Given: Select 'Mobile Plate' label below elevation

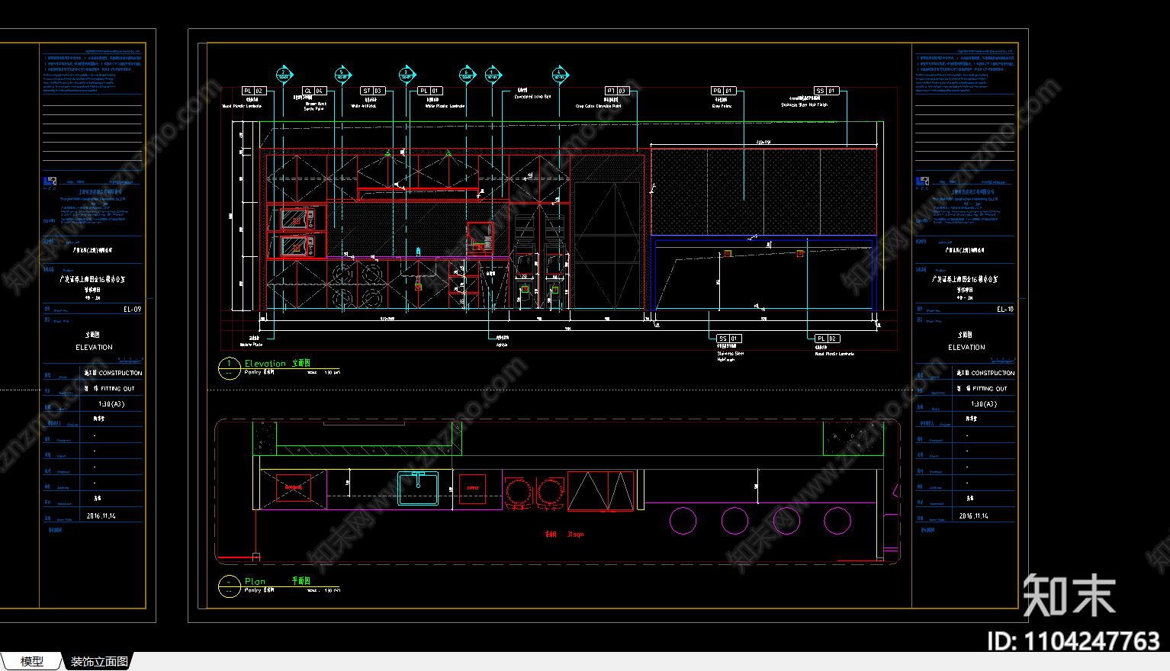Looking at the screenshot, I should [x=251, y=345].
